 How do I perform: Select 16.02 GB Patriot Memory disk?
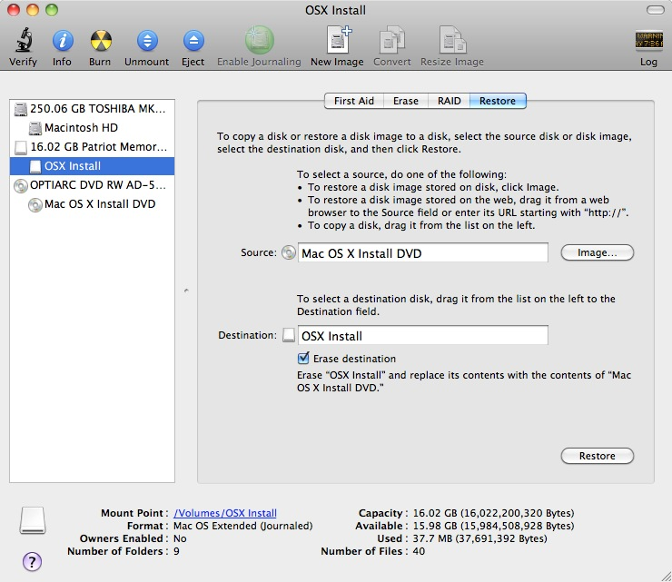point(92,147)
